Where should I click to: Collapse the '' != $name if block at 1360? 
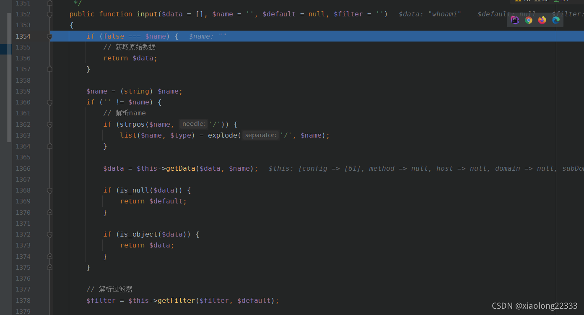50,102
